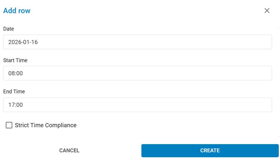
Task: Click the Date field label
Action: point(9,29)
